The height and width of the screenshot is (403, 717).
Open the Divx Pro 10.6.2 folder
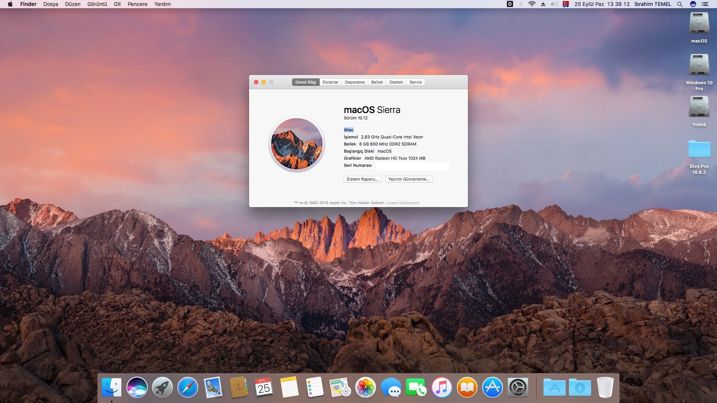699,149
